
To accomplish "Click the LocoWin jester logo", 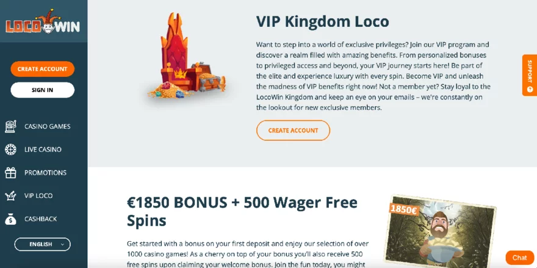I will click(43, 22).
